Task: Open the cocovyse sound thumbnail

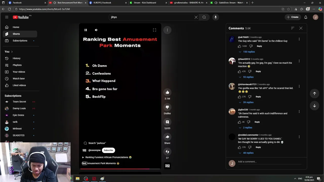Action: (x=167, y=166)
